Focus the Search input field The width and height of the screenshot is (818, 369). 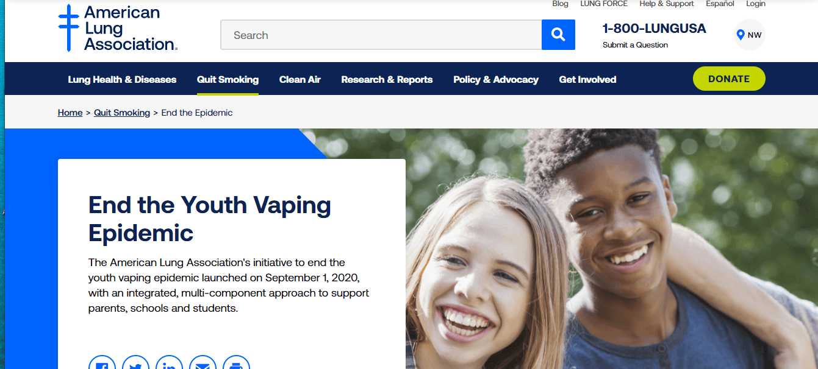click(381, 35)
